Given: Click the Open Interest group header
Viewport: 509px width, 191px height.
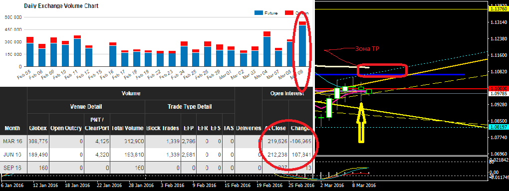Looking at the screenshot, I should [x=287, y=93].
